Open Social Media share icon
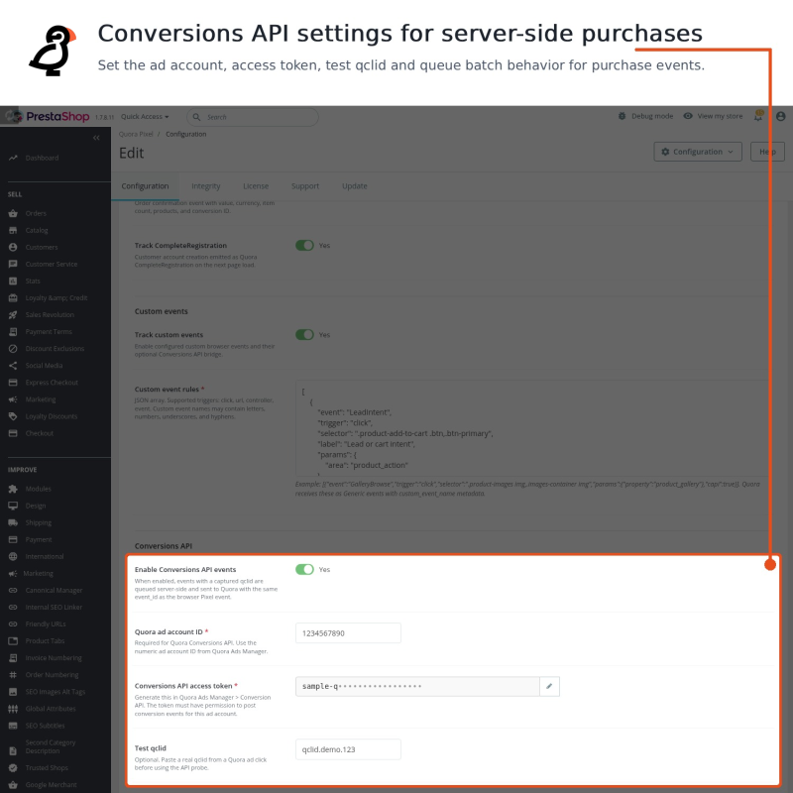Screen dimensions: 793x793 [x=13, y=365]
